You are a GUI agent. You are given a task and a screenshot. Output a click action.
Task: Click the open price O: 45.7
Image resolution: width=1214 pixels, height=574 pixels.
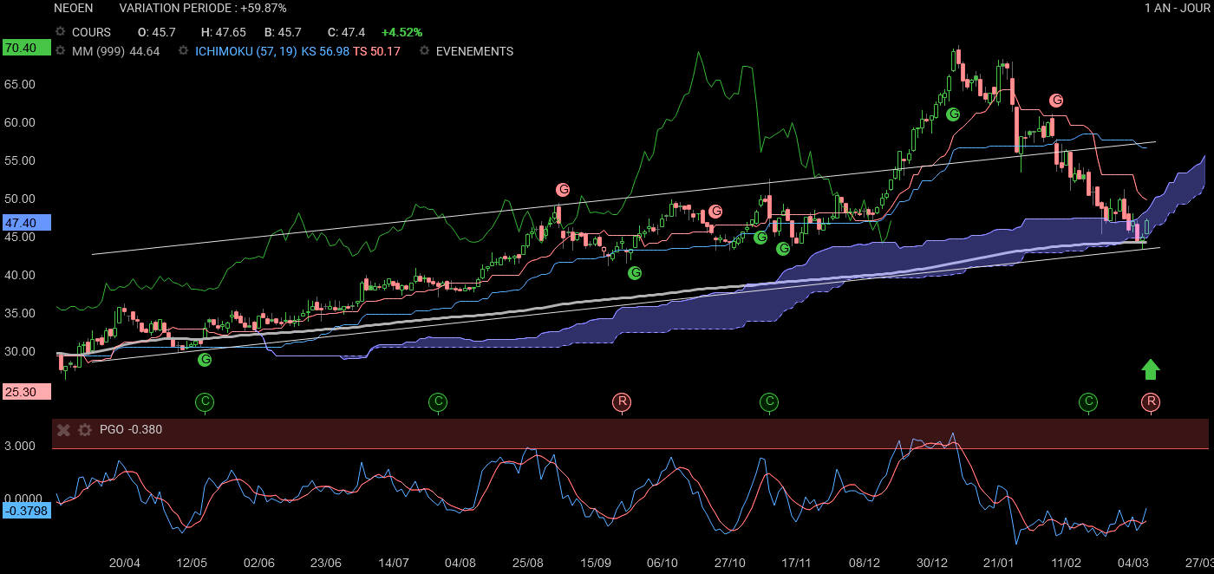(157, 32)
